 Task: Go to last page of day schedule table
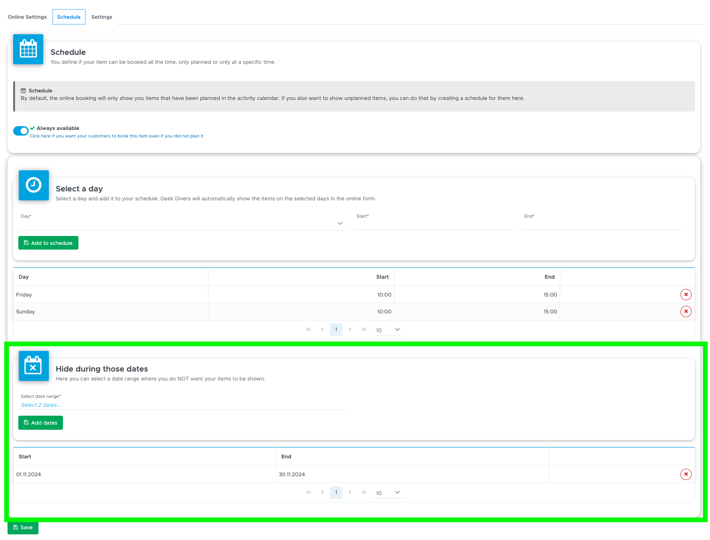pos(364,329)
